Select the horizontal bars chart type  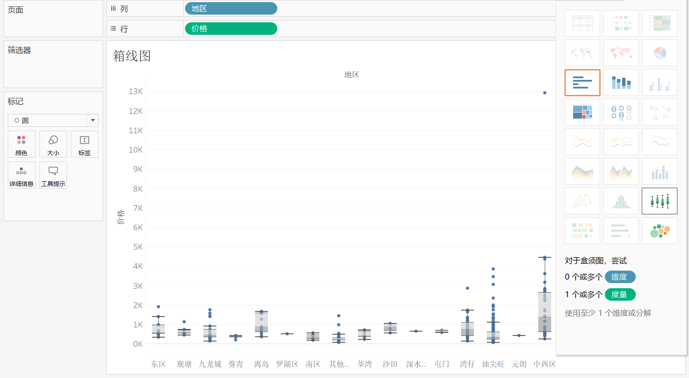(x=582, y=82)
